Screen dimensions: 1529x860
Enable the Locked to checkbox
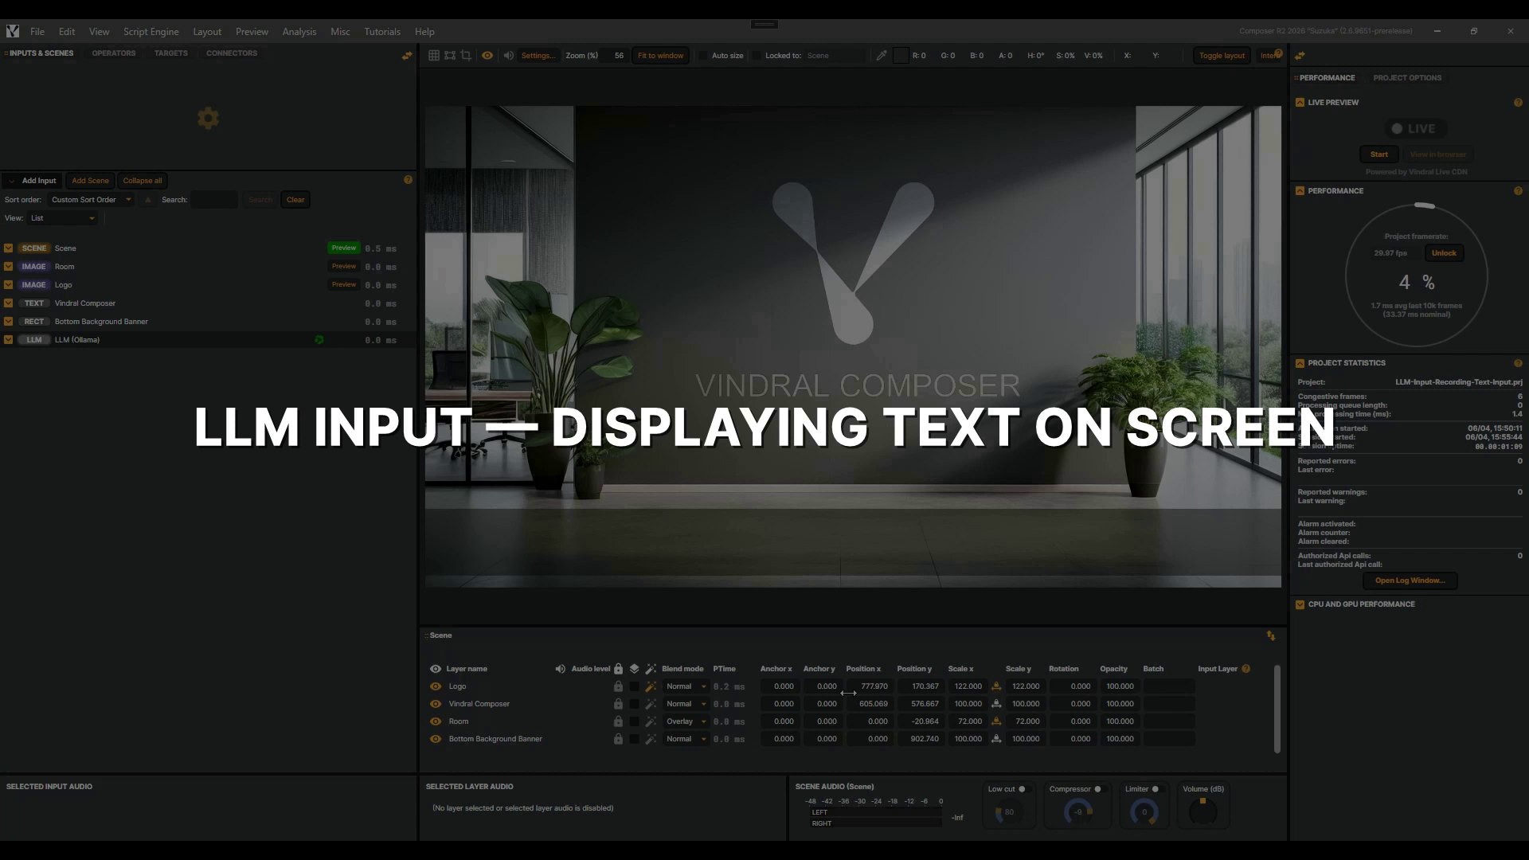(x=756, y=56)
